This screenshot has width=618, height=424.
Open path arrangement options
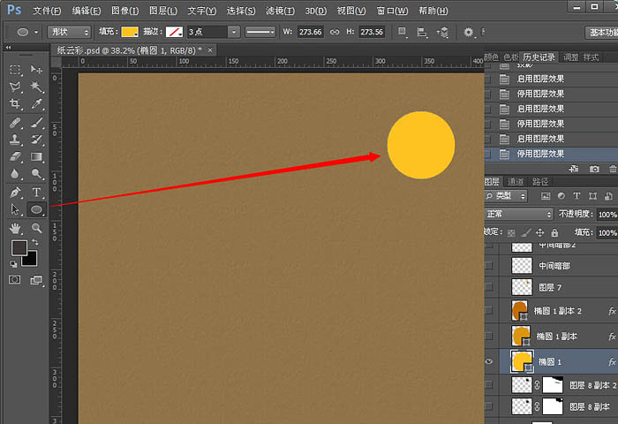(x=442, y=33)
